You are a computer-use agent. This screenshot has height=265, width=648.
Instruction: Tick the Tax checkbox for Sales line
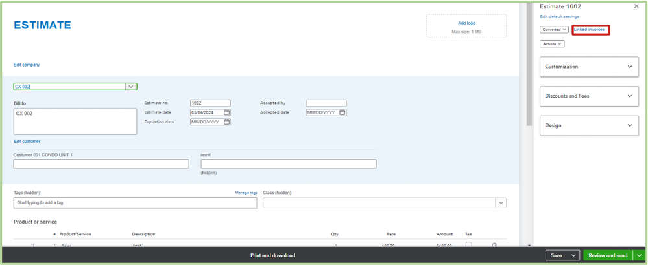[468, 245]
